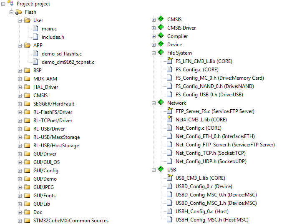Click the CMSIS Driver component diamond icon
Image resolution: width=292 pixels, height=224 pixels.
pos(161,27)
